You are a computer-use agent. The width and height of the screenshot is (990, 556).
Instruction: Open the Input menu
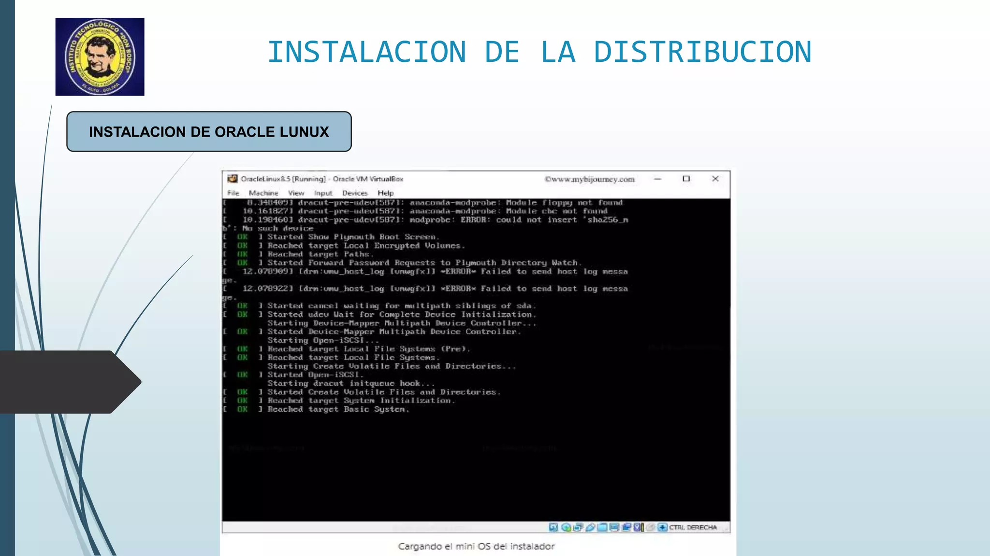click(x=323, y=193)
